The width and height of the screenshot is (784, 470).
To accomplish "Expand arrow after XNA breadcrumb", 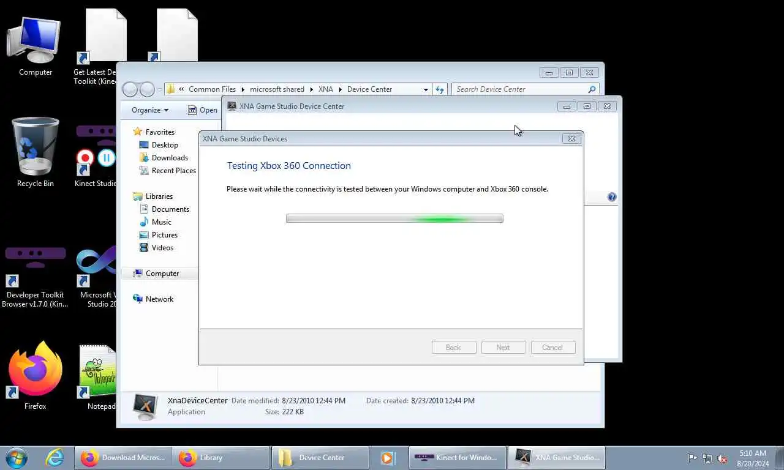I will (341, 89).
